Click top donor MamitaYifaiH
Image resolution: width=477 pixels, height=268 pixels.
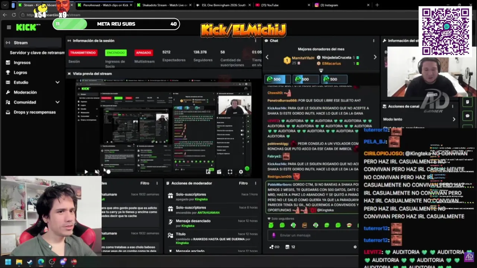coord(303,58)
